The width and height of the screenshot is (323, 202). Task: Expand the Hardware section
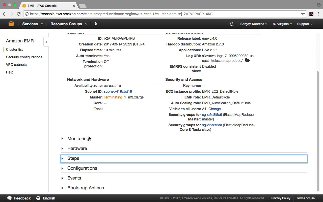pos(184,148)
